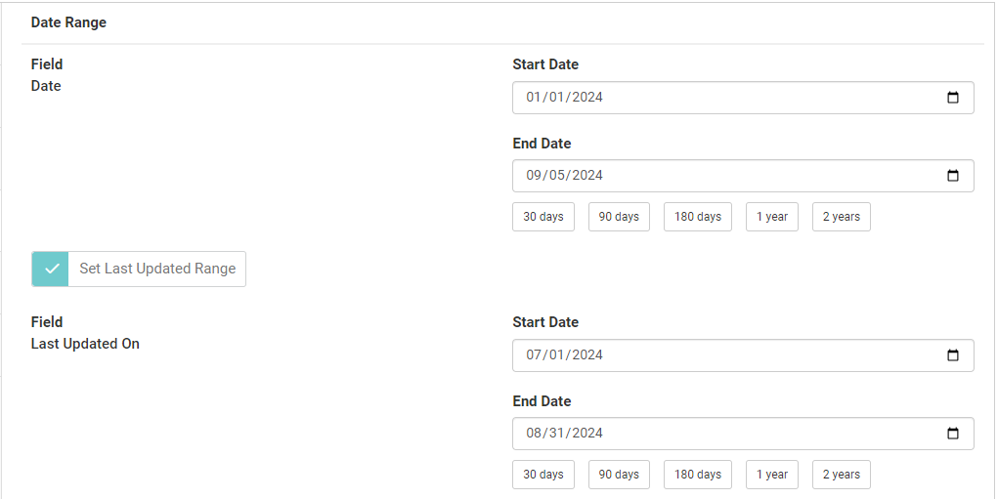Set Last Updated range to 2 years
This screenshot has width=998, height=499.
click(842, 475)
